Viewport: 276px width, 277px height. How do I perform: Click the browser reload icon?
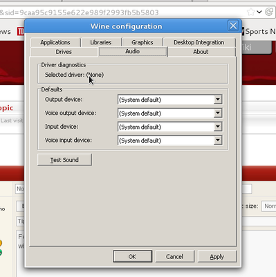pyautogui.click(x=269, y=12)
